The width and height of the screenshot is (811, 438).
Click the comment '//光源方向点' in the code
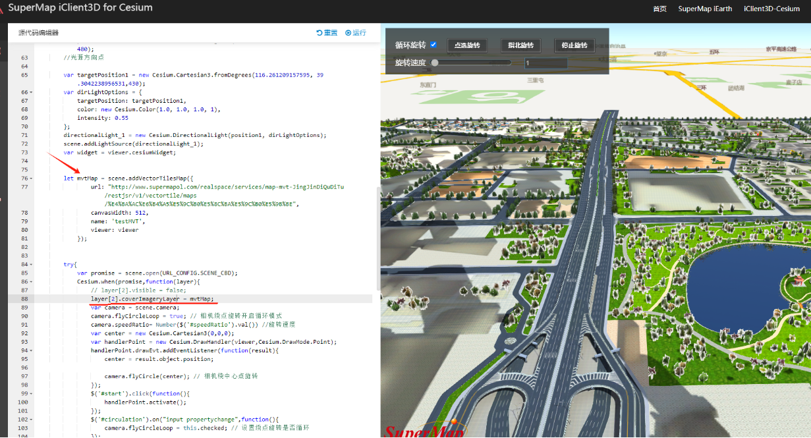(84, 58)
